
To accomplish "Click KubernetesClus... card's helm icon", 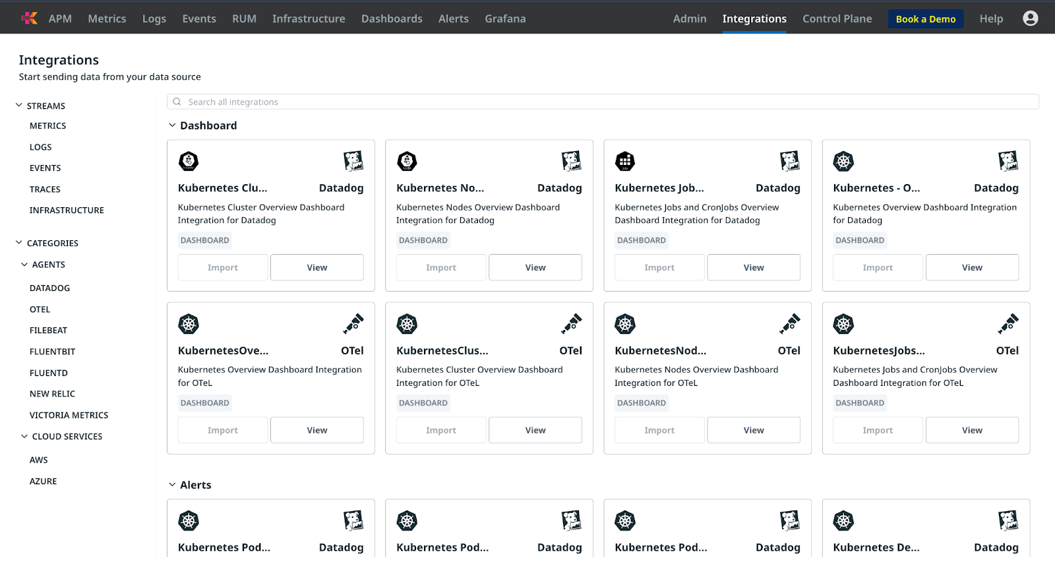I will tap(407, 324).
